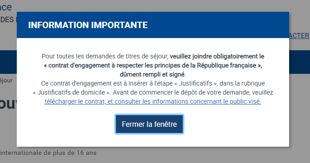Click the partially hidden "éjour" breadcrumb

click(6, 81)
